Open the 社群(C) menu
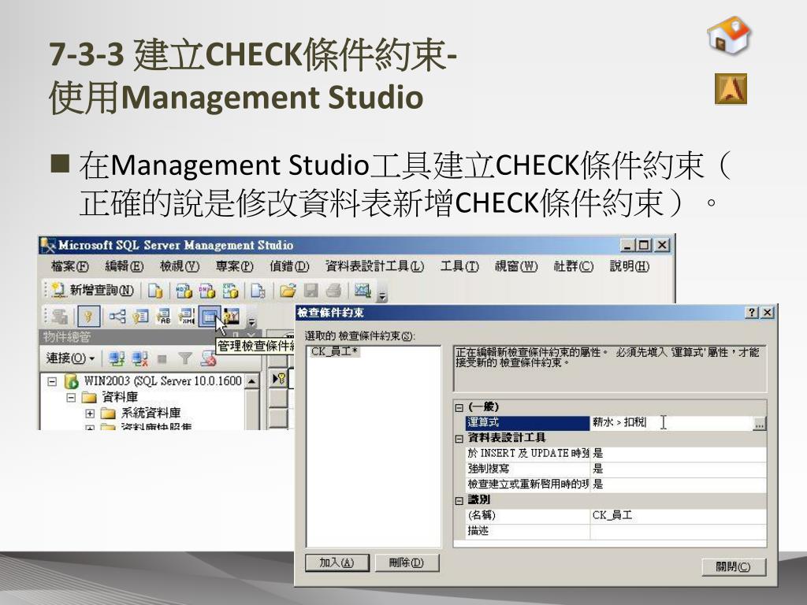This screenshot has height=605, width=807. pyautogui.click(x=574, y=266)
